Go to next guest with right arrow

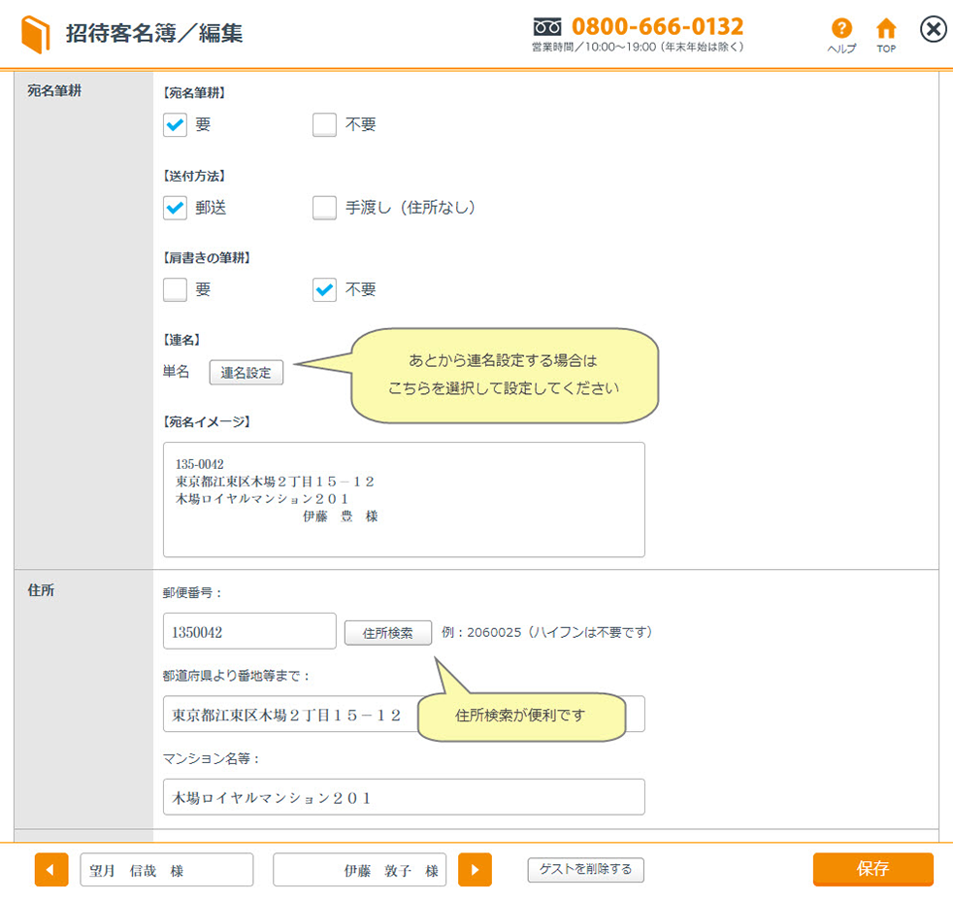click(x=475, y=870)
